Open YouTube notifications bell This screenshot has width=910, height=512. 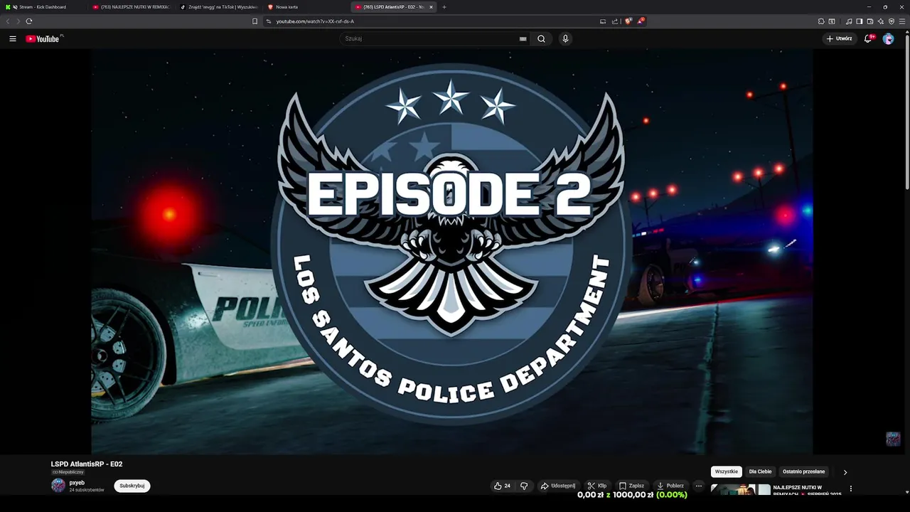[x=868, y=38]
